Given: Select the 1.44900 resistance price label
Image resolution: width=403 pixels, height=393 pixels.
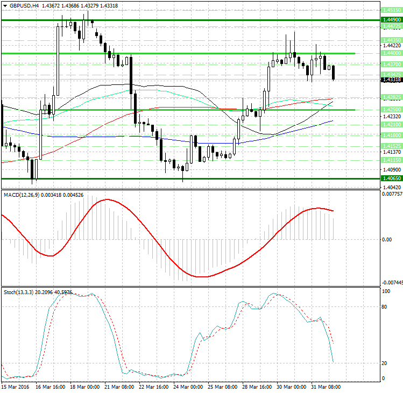Looking at the screenshot, I should [391, 19].
